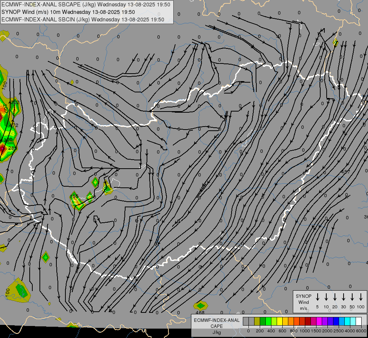Click the 100 m/s wind arrow in the legend

pyautogui.click(x=361, y=297)
